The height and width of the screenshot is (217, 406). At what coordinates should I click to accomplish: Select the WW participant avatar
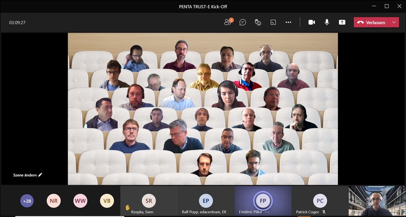80,201
